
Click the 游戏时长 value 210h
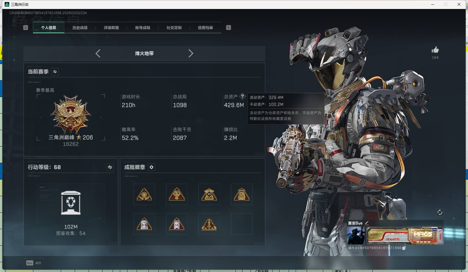click(x=129, y=105)
